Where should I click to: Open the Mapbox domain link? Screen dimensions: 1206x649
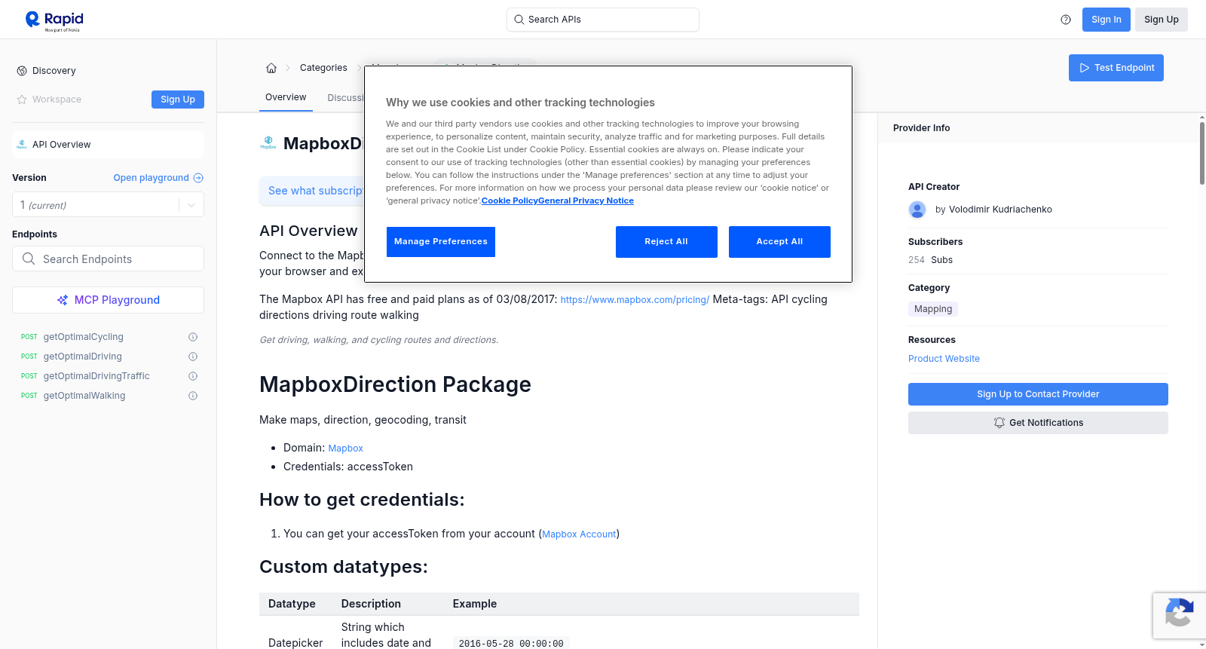(345, 448)
